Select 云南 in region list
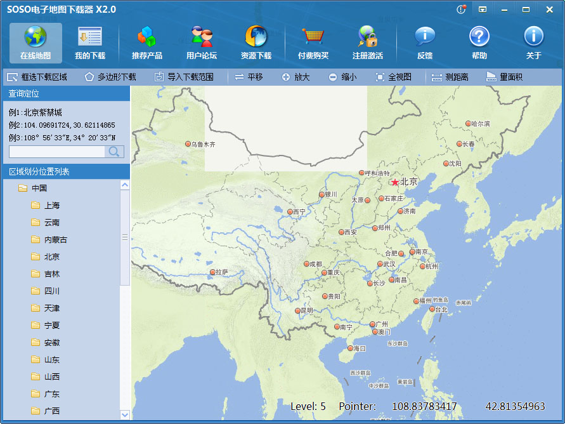This screenshot has width=565, height=424. click(x=45, y=222)
